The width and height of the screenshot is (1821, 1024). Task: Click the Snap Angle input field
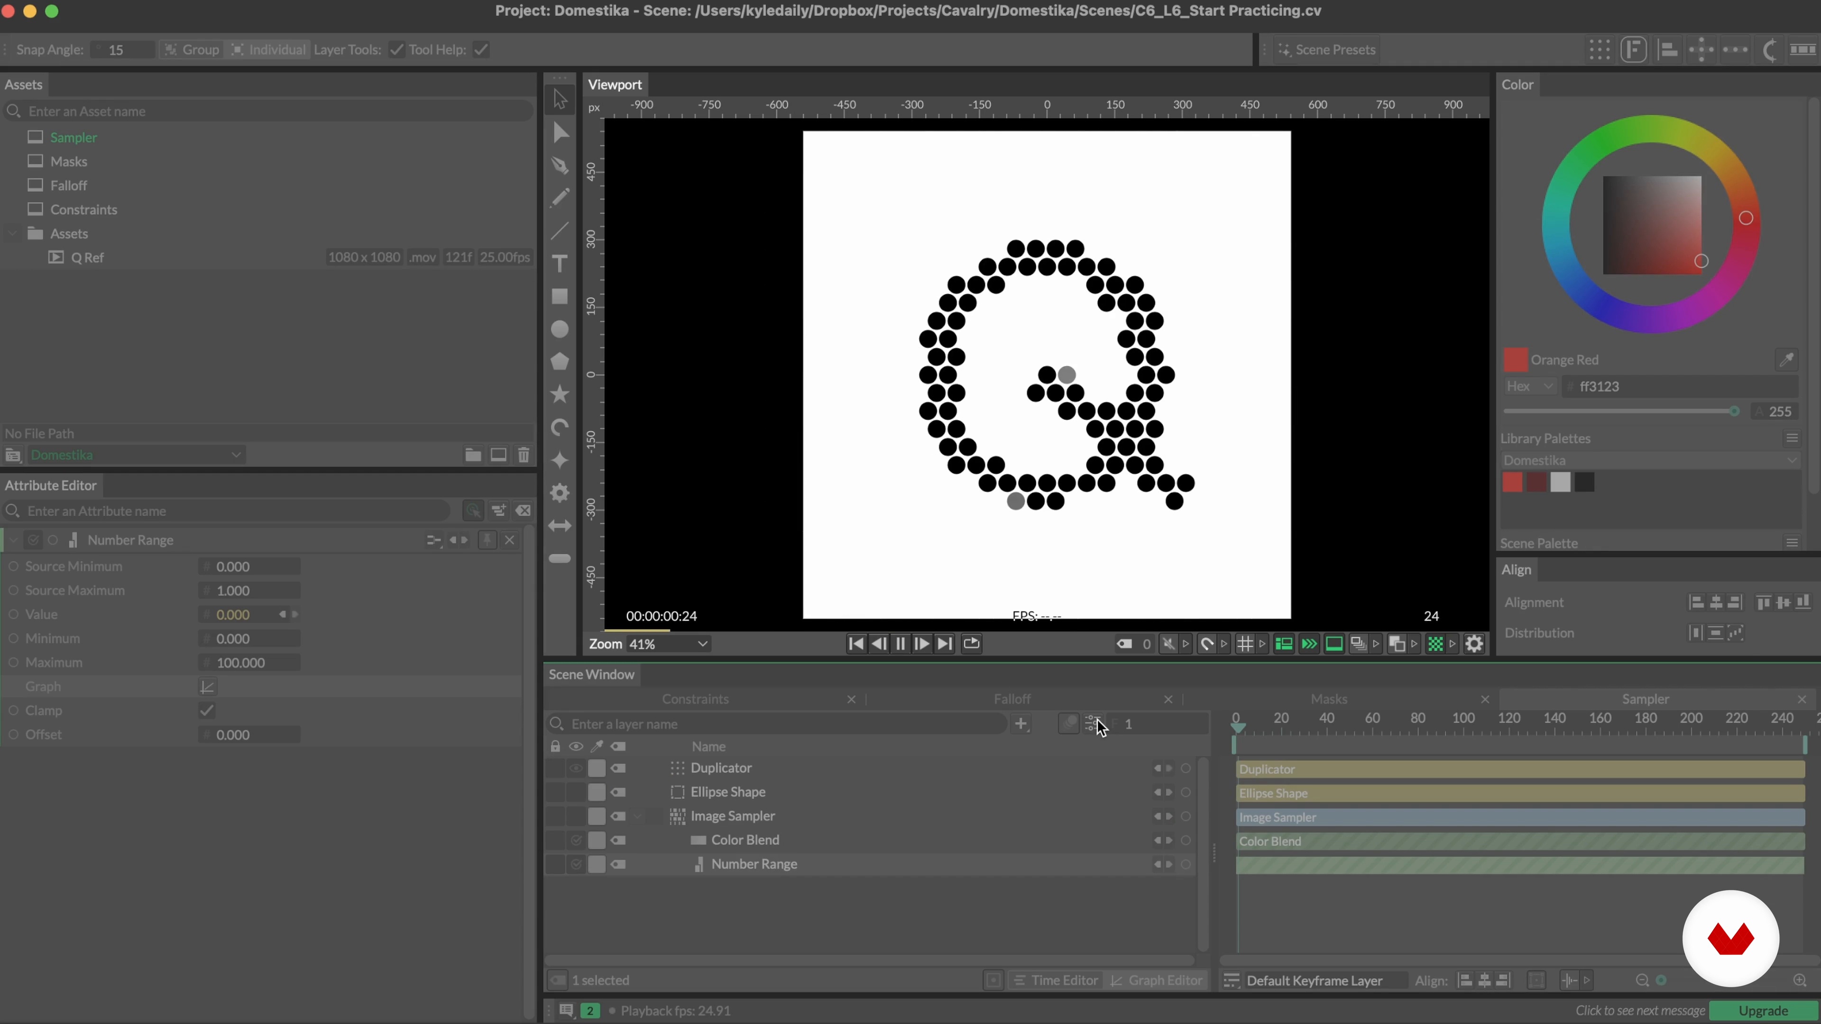[x=122, y=49]
